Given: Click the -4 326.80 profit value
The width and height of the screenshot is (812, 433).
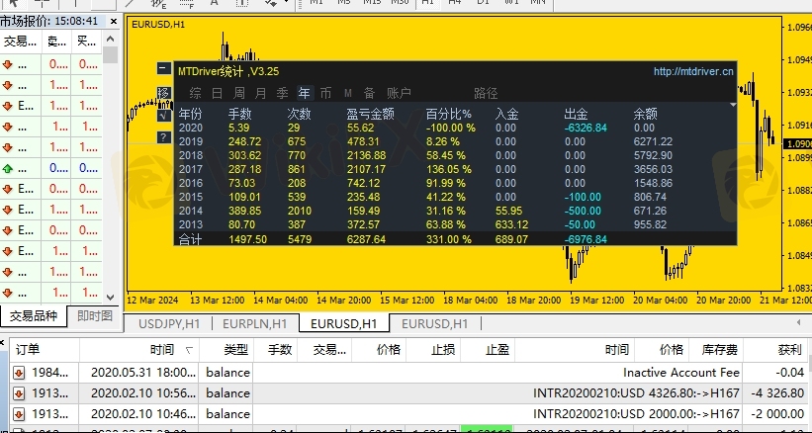Looking at the screenshot, I should (776, 393).
